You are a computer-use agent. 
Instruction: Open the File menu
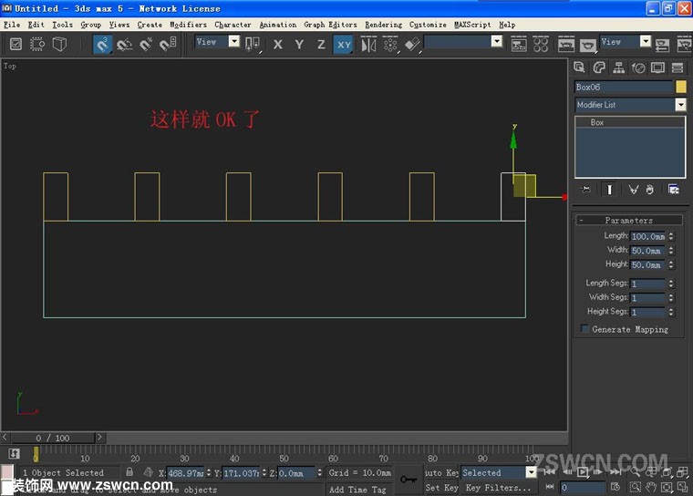12,25
